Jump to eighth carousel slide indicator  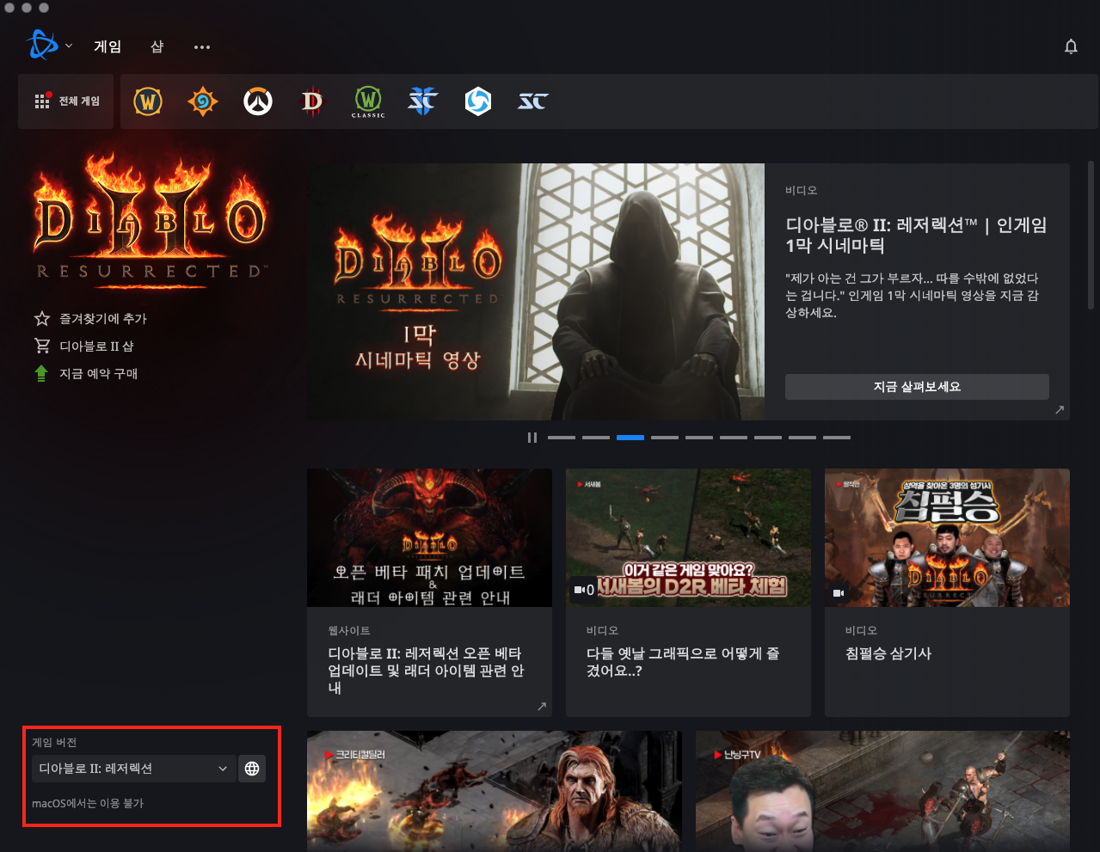pos(802,438)
